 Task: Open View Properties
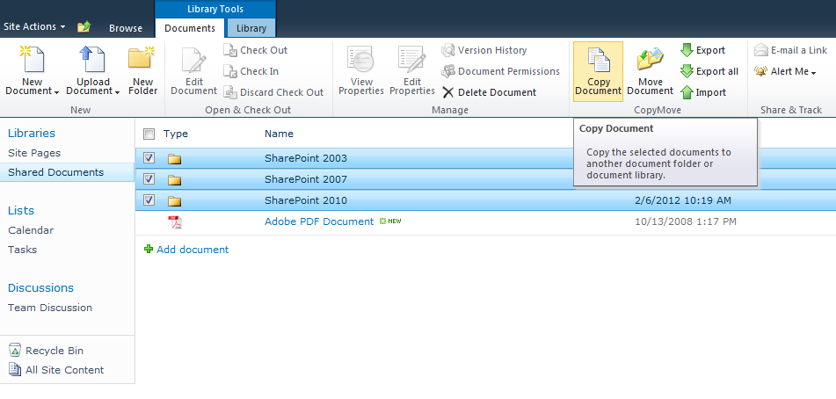click(x=361, y=71)
